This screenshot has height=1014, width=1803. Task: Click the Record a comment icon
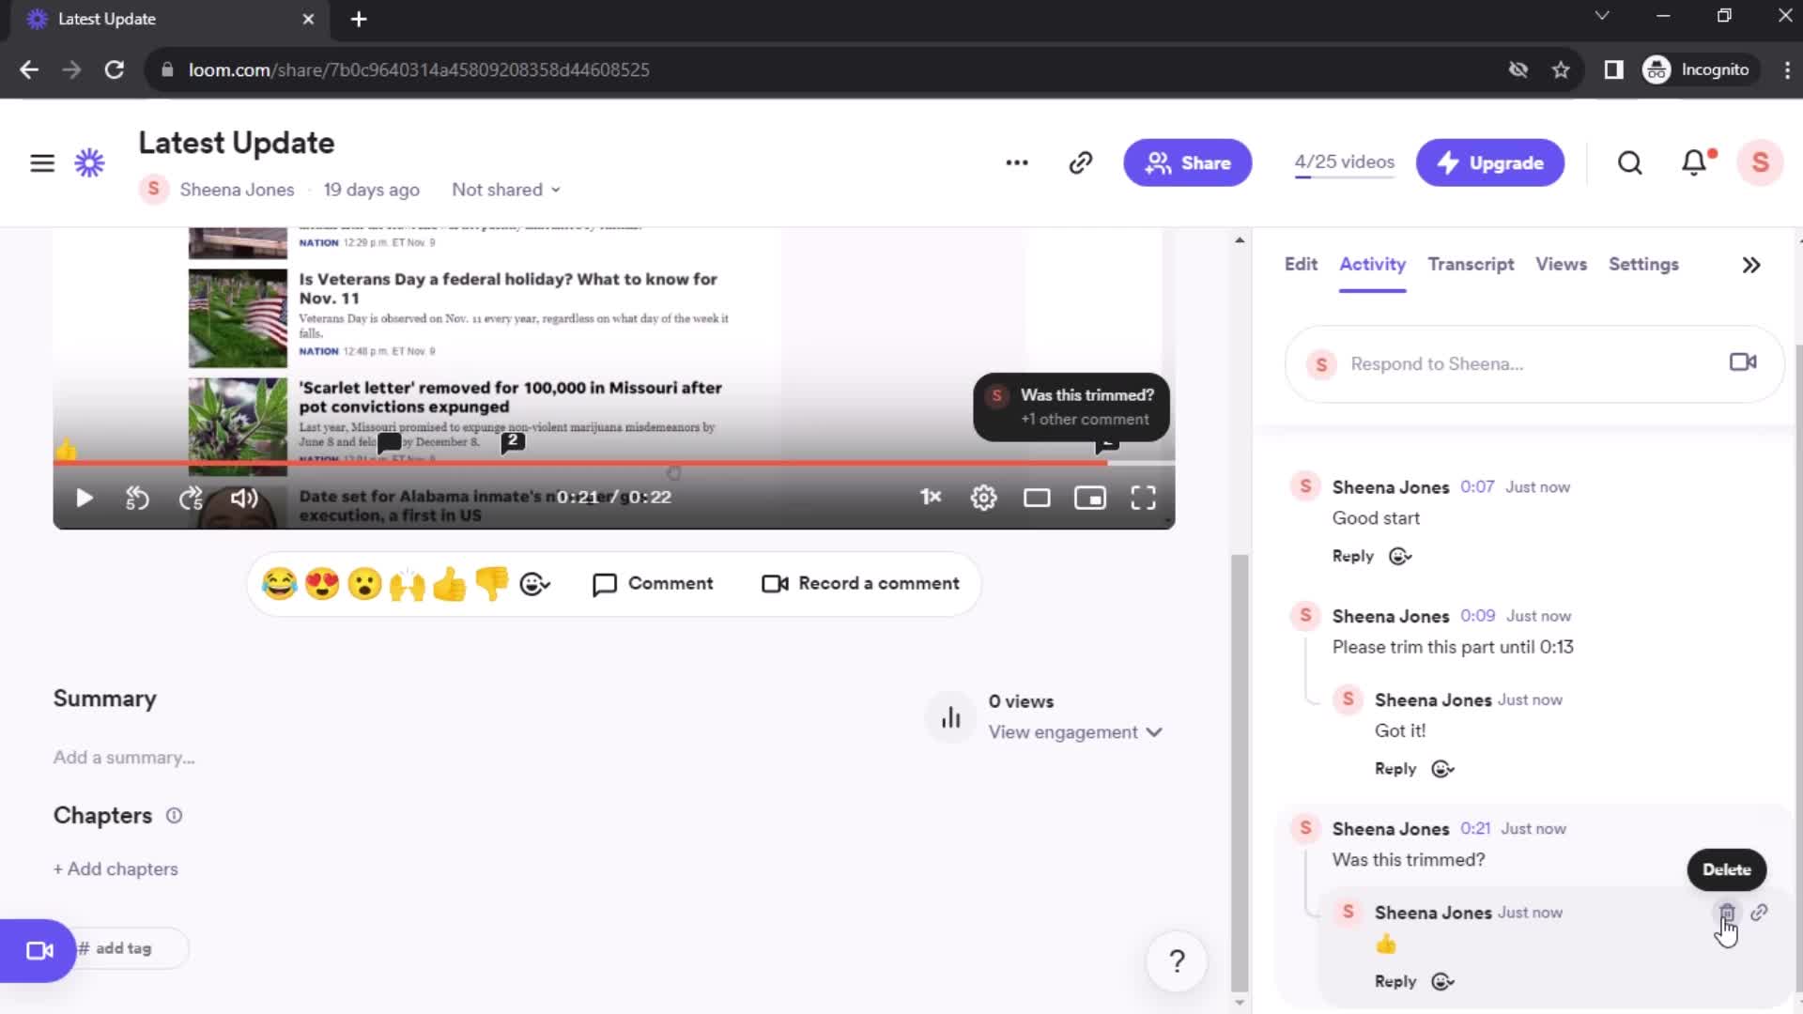(773, 582)
